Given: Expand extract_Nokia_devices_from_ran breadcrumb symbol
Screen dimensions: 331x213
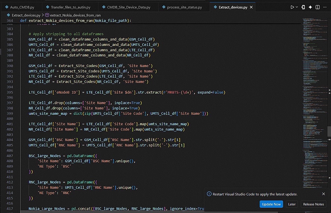Looking at the screenshot, I should point(75,15).
